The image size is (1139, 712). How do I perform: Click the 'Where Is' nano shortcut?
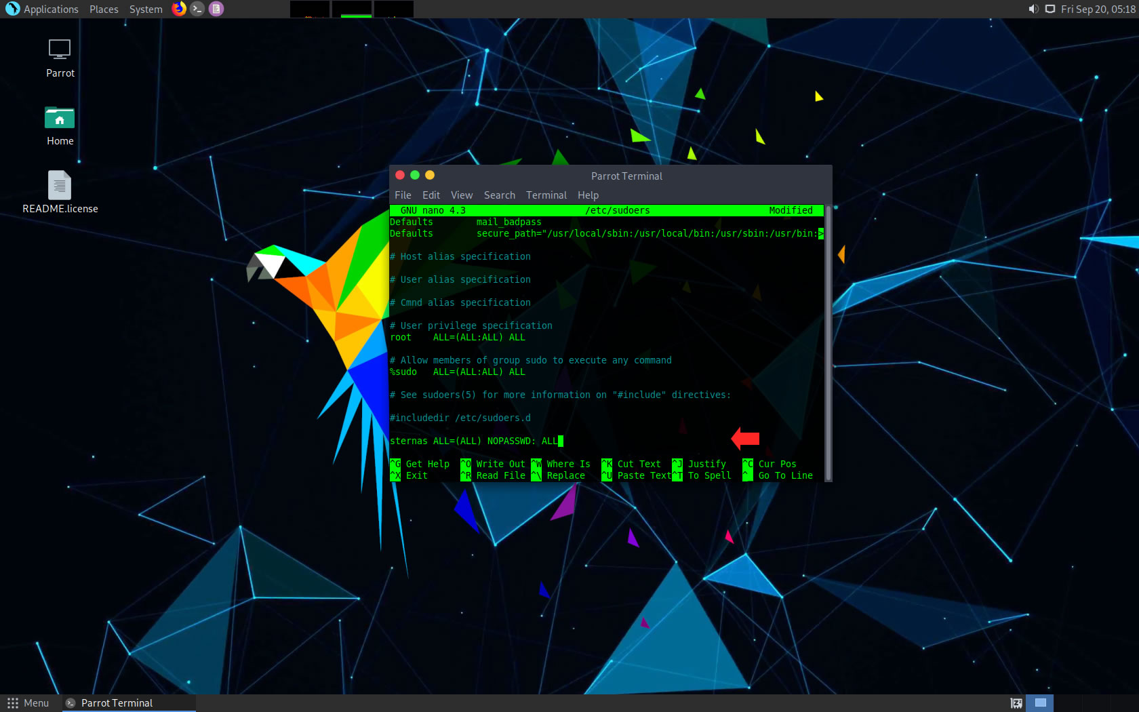click(x=568, y=464)
